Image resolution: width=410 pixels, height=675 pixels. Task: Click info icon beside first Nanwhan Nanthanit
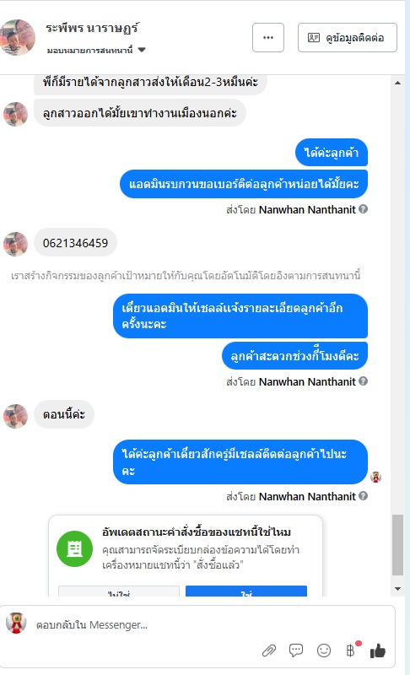[x=363, y=209]
